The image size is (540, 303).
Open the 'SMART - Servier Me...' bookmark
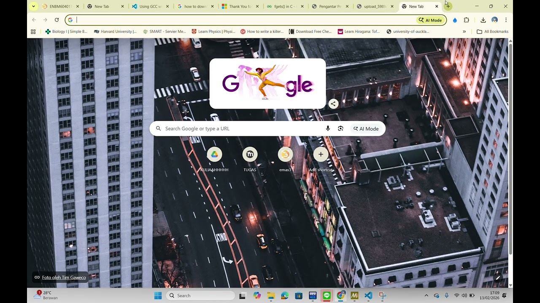pos(164,32)
